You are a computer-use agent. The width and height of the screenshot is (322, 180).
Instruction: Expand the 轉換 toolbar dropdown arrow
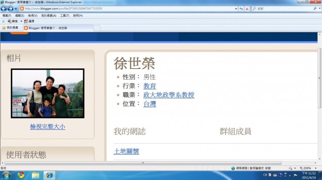click(21, 21)
